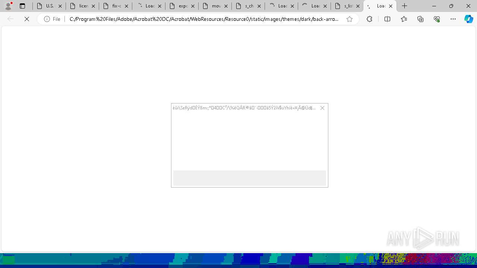The height and width of the screenshot is (268, 477).
Task: Open the tab actions menu icon
Action: click(x=22, y=6)
